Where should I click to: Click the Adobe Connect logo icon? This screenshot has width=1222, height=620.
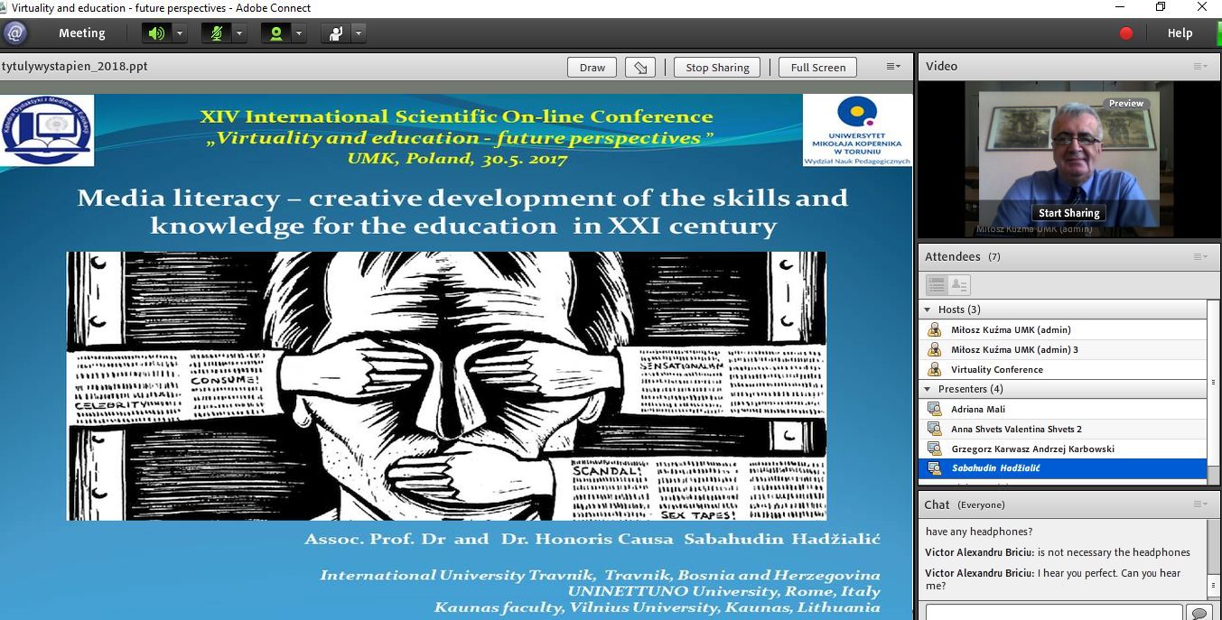(14, 33)
